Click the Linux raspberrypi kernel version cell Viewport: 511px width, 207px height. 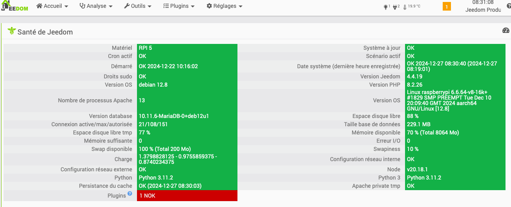(455, 100)
